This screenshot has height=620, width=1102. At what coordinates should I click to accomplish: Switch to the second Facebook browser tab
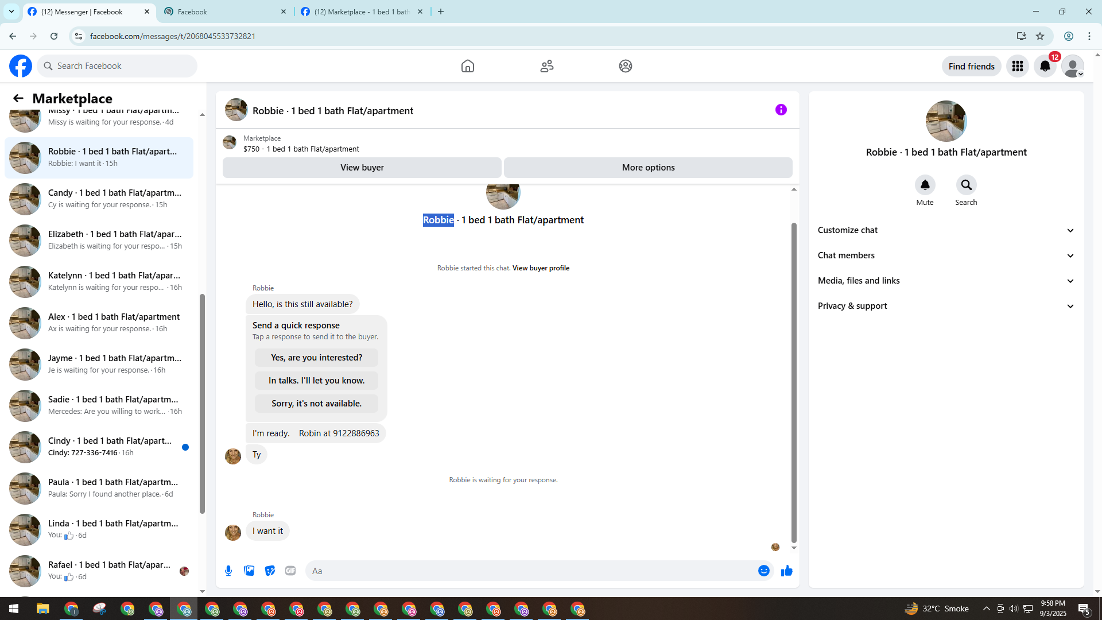225,11
